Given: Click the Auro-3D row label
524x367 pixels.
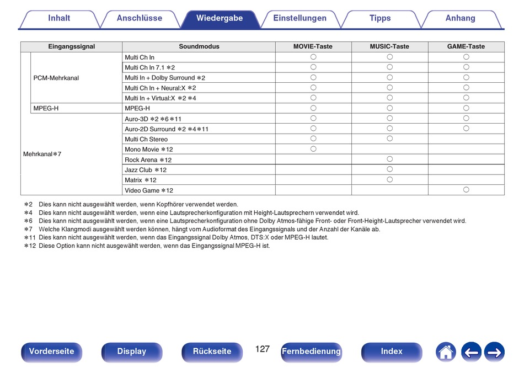Looking at the screenshot, I should 153,119.
